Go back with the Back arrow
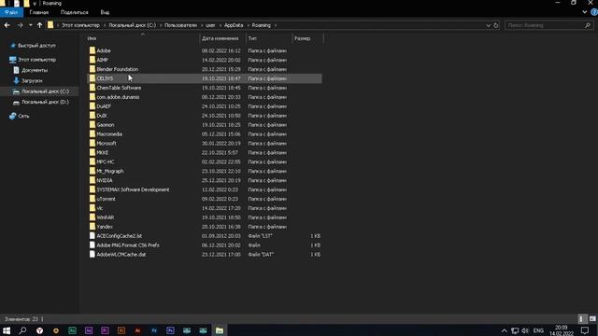The width and height of the screenshot is (598, 336). (x=7, y=25)
